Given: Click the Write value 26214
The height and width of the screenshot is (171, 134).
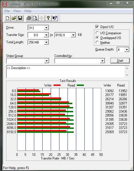Looking at the screenshot, I should pyautogui.click(x=109, y=99).
